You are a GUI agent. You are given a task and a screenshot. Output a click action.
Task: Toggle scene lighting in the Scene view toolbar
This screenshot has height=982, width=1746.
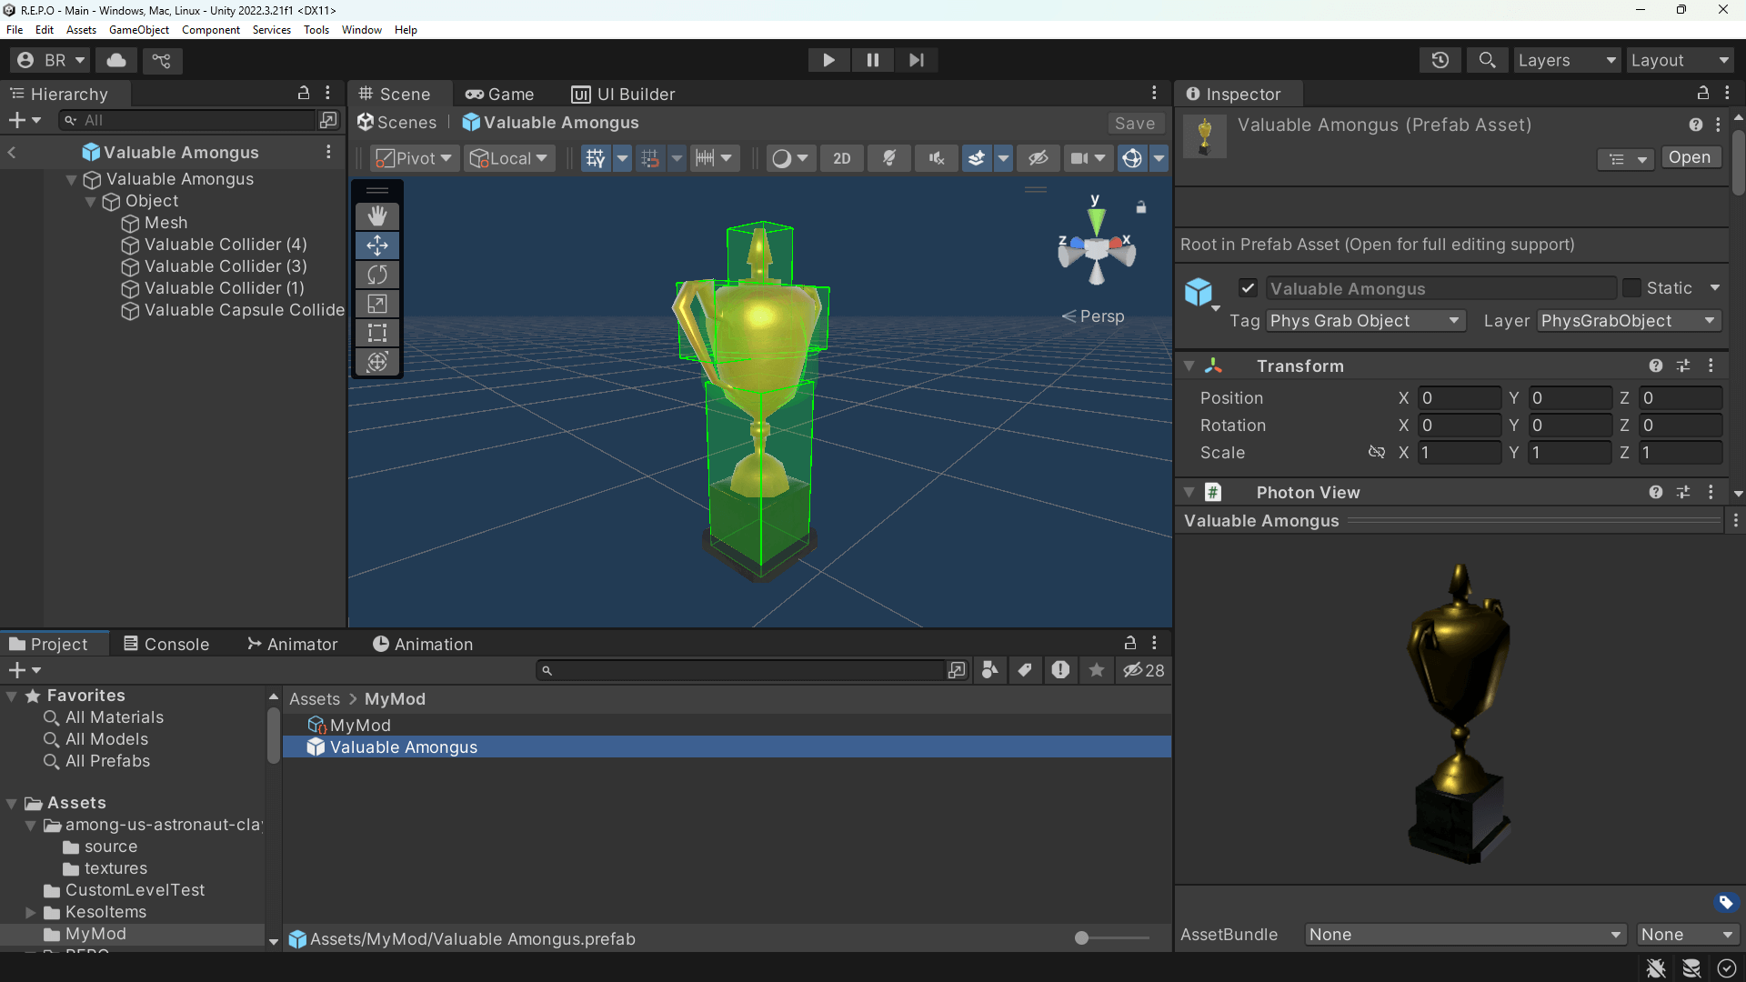click(888, 158)
